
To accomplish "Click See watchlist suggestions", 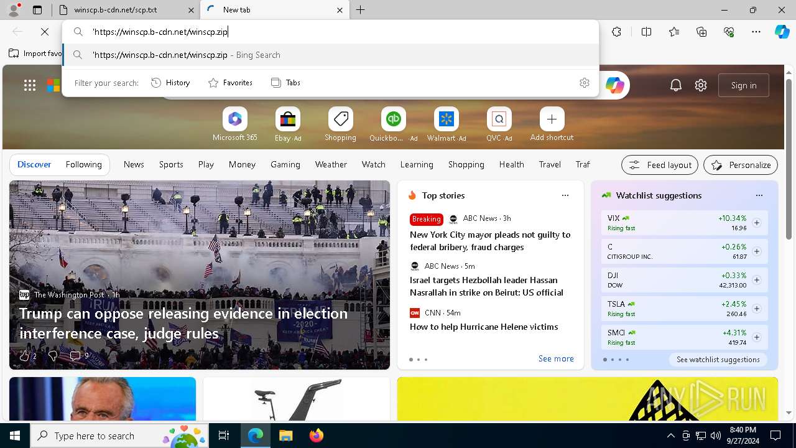I will tap(718, 360).
